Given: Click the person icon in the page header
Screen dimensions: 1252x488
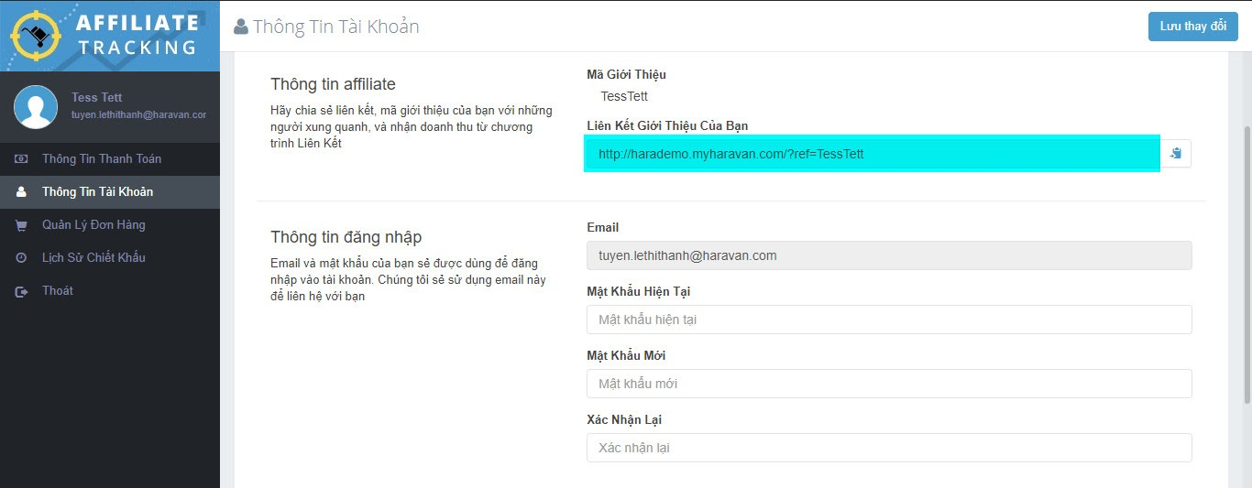Looking at the screenshot, I should [241, 27].
